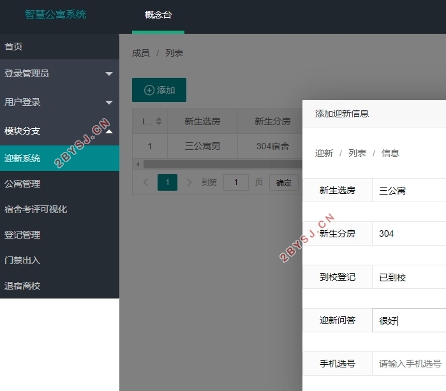Image resolution: width=446 pixels, height=391 pixels.
Task: Click the 新生选房 column header
Action: [202, 121]
